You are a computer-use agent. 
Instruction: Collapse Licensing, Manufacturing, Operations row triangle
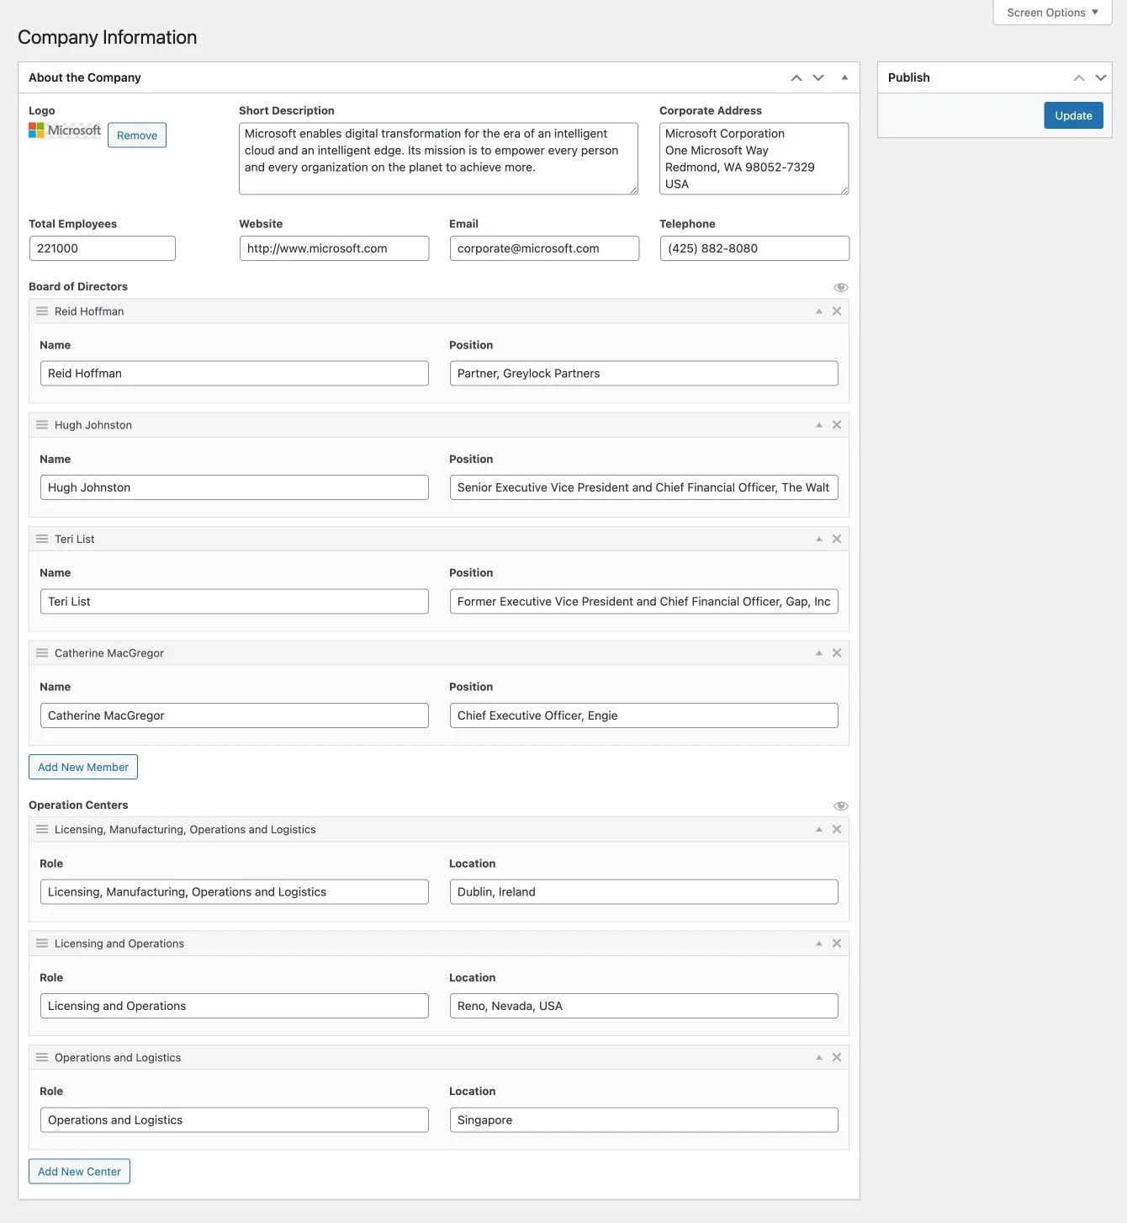tap(819, 830)
